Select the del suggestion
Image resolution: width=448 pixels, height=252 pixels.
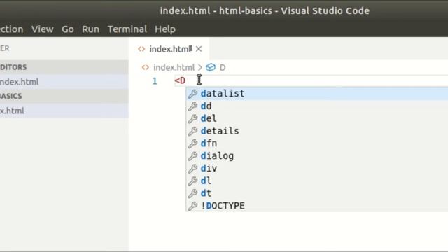click(317, 118)
